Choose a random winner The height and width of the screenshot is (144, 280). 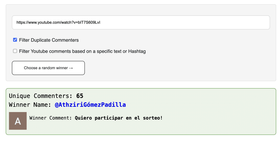click(x=48, y=68)
